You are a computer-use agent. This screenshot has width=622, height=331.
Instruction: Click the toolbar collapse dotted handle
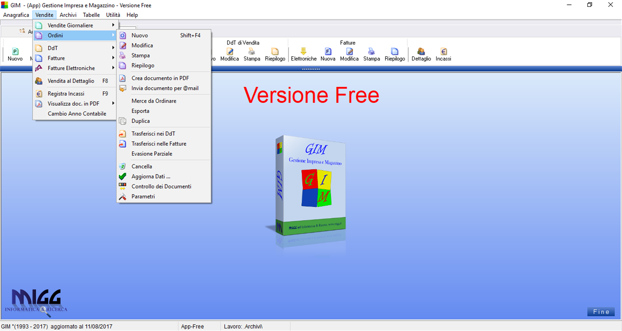click(311, 69)
